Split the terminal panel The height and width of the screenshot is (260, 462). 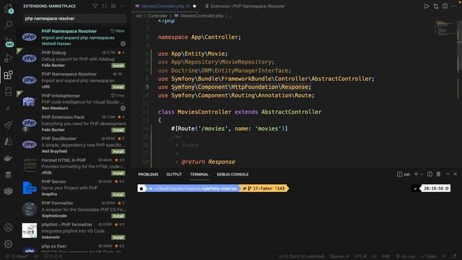pos(430,174)
